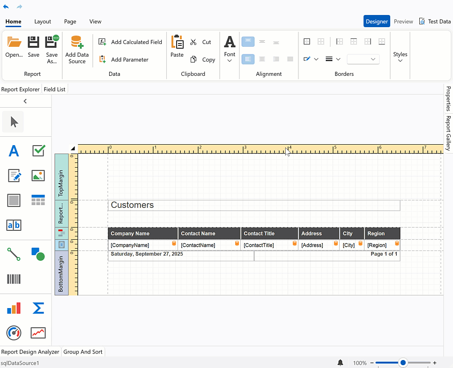Image resolution: width=453 pixels, height=368 pixels.
Task: Open the border color dropdown arrow
Action: tap(317, 59)
